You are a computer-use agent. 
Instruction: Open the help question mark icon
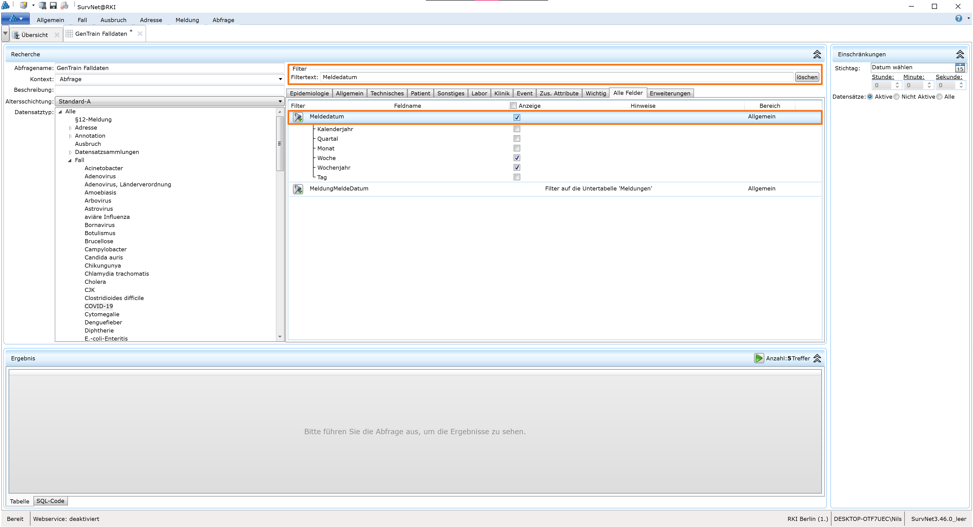tap(958, 18)
